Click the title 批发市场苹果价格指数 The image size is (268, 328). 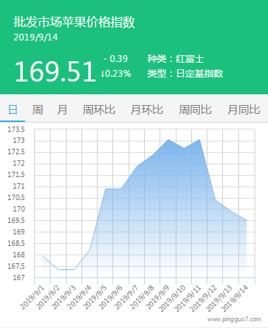point(74,22)
